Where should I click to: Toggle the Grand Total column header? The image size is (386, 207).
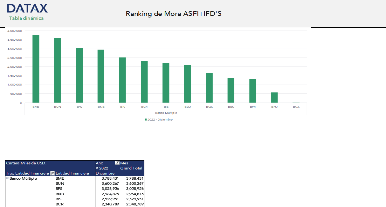131,168
